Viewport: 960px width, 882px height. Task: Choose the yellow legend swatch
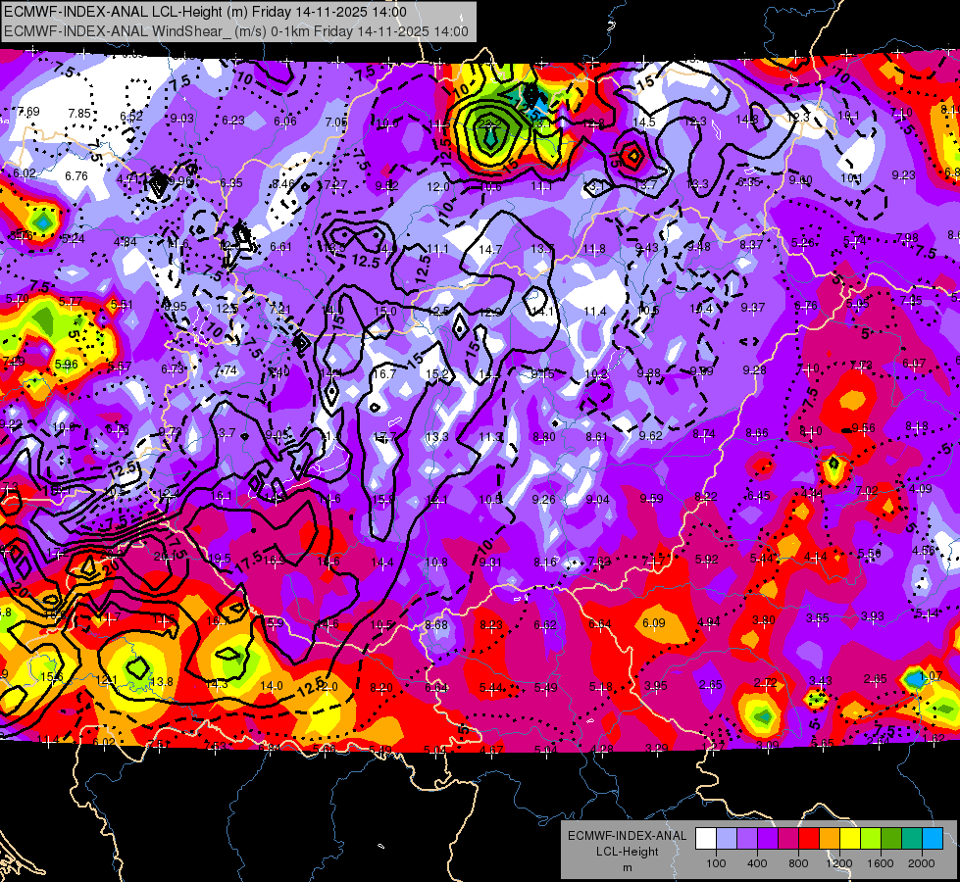pyautogui.click(x=850, y=838)
